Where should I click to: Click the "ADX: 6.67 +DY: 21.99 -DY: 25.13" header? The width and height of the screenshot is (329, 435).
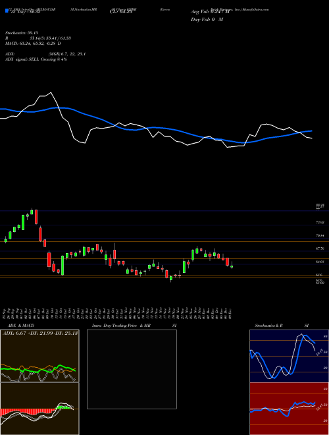(40, 333)
